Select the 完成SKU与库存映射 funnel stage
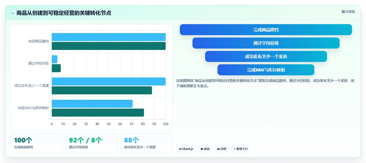The width and height of the screenshot is (366, 163). (266, 70)
